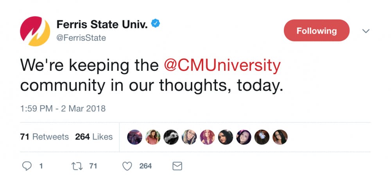View the 71 Retweets list

click(x=44, y=137)
